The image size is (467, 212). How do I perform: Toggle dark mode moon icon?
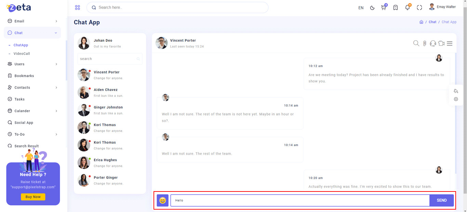coord(372,8)
